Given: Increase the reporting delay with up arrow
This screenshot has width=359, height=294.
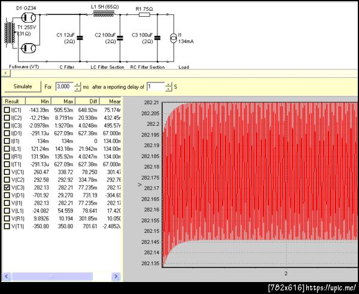Looking at the screenshot, I should pyautogui.click(x=169, y=84).
